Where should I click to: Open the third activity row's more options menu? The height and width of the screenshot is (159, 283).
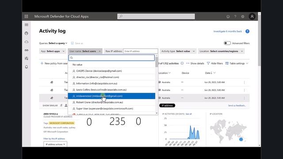pos(244,98)
